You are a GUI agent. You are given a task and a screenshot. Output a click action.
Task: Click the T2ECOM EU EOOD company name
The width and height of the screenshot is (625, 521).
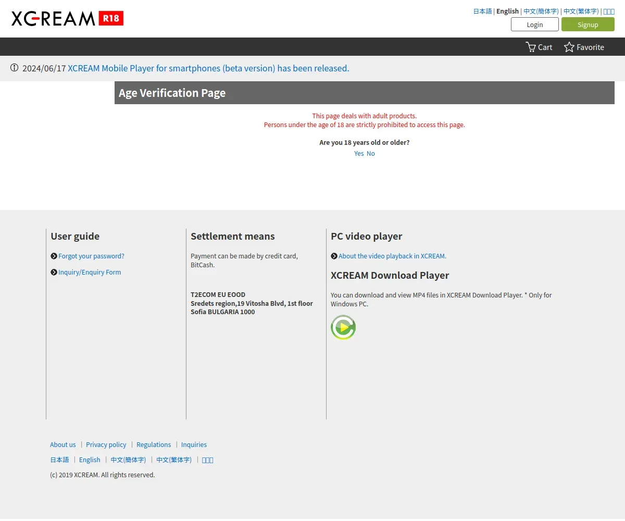pos(218,294)
